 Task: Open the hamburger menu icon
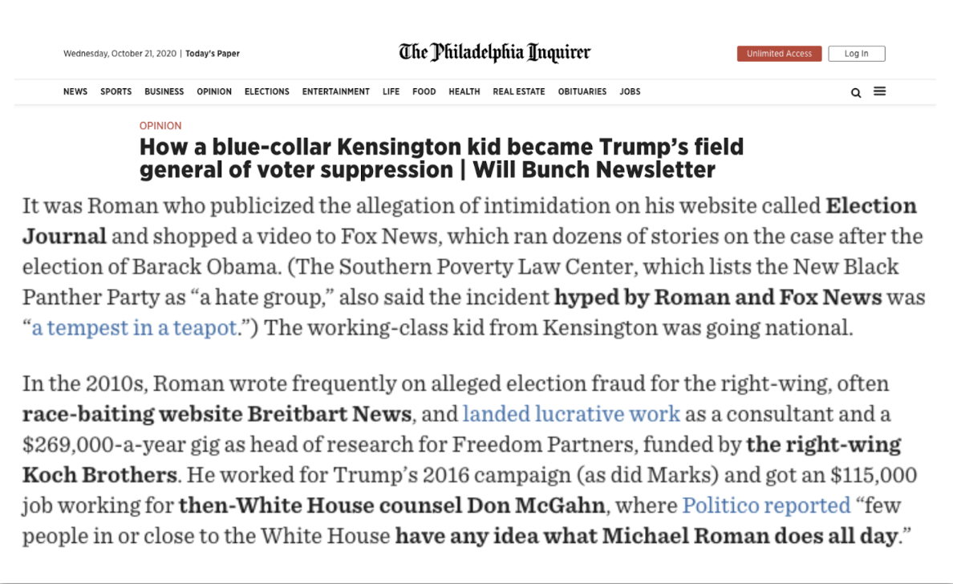[x=880, y=91]
